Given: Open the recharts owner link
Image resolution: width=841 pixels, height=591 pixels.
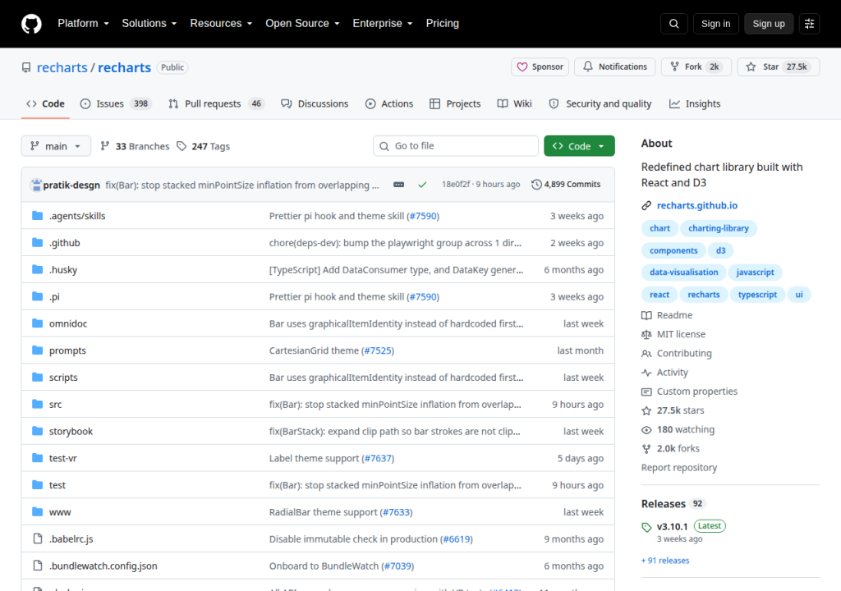Looking at the screenshot, I should coord(62,67).
